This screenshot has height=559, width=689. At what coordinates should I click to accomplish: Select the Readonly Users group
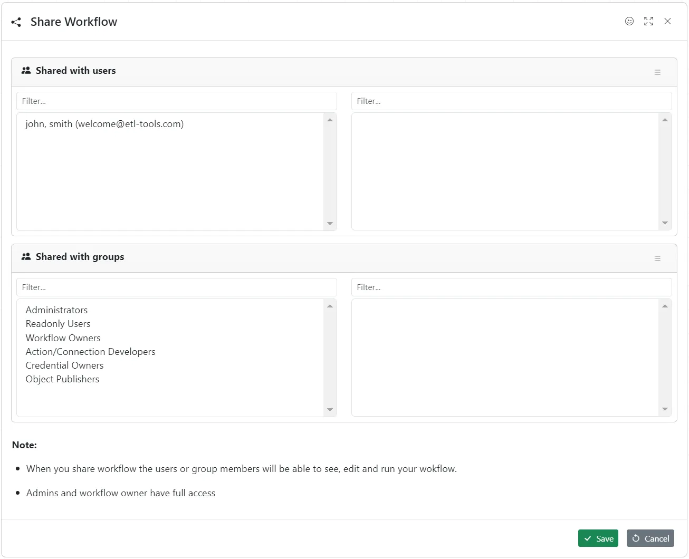click(58, 324)
